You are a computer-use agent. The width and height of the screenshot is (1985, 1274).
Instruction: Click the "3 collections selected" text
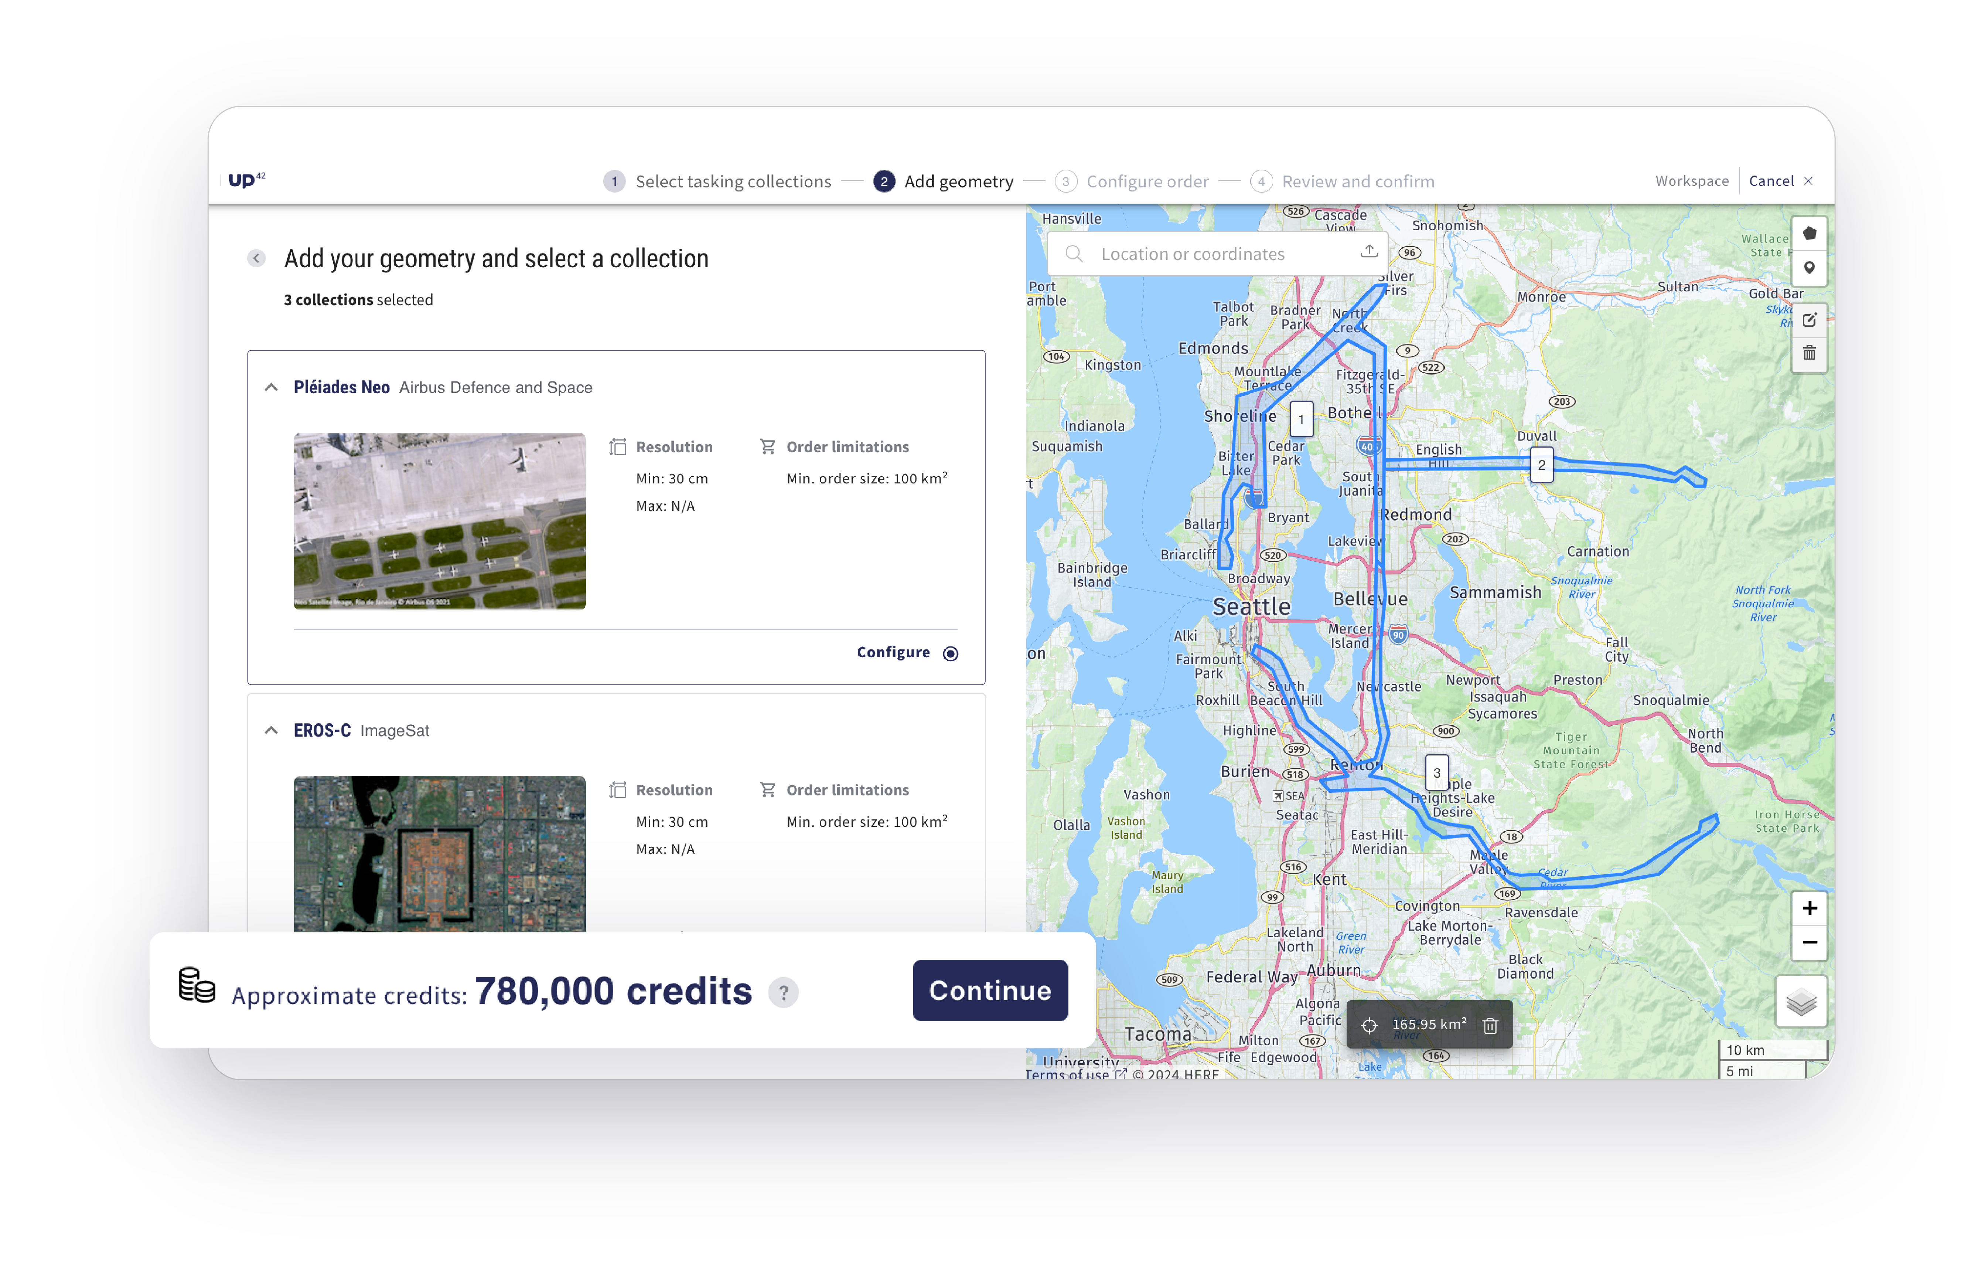coord(358,299)
